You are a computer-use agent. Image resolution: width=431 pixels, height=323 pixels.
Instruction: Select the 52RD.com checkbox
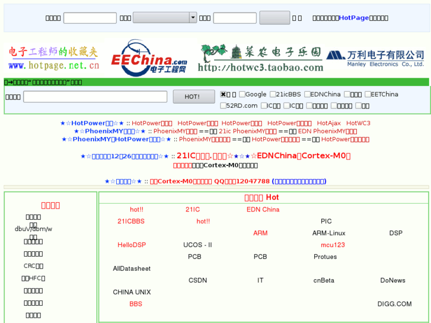pyautogui.click(x=223, y=105)
